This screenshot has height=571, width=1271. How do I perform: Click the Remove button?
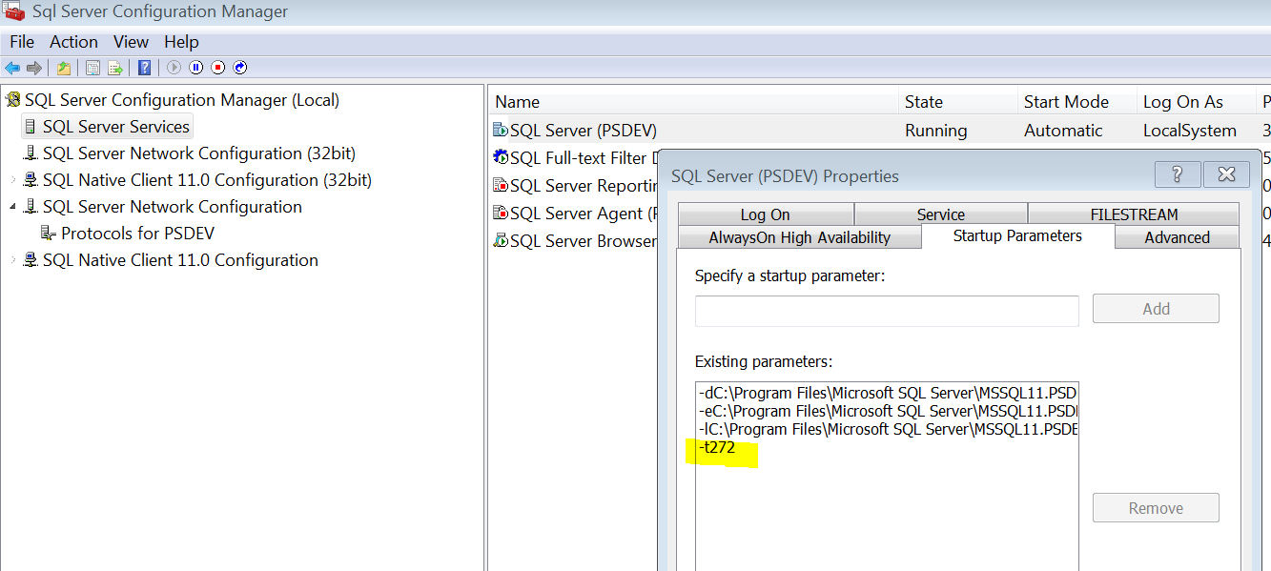[x=1156, y=508]
